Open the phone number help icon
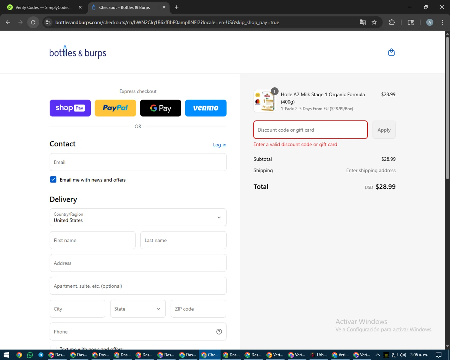Image resolution: width=450 pixels, height=360 pixels. pyautogui.click(x=219, y=331)
